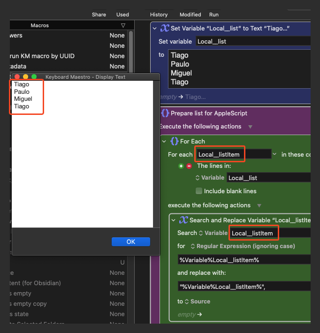Click the Macros column header
320x333 pixels.
(40, 25)
